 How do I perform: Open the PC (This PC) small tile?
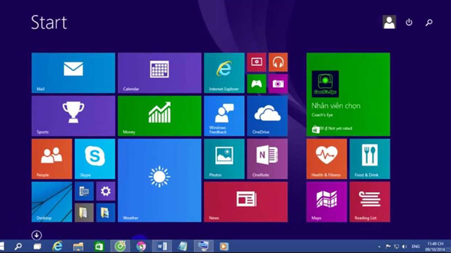(x=84, y=191)
